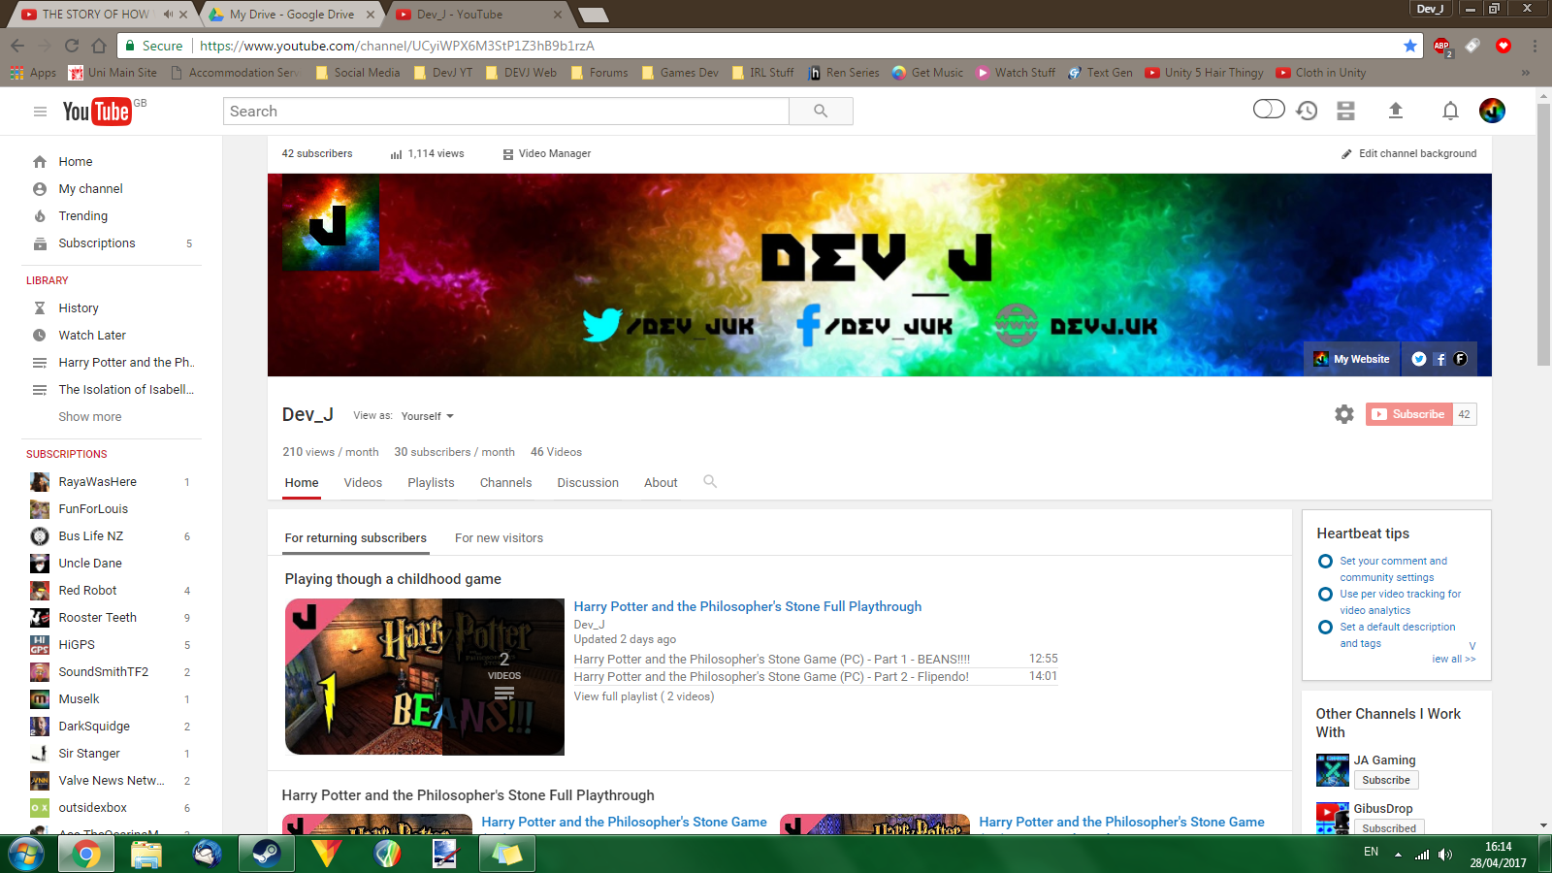Click the channel search magnifier icon
The width and height of the screenshot is (1552, 873).
pos(710,482)
